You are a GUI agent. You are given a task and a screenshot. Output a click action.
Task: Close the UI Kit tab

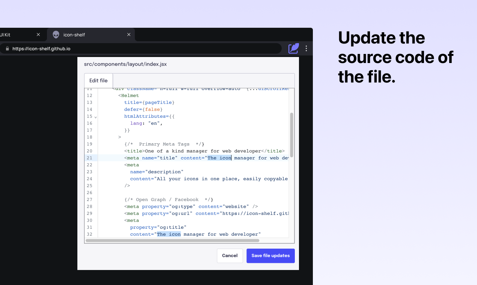[38, 34]
